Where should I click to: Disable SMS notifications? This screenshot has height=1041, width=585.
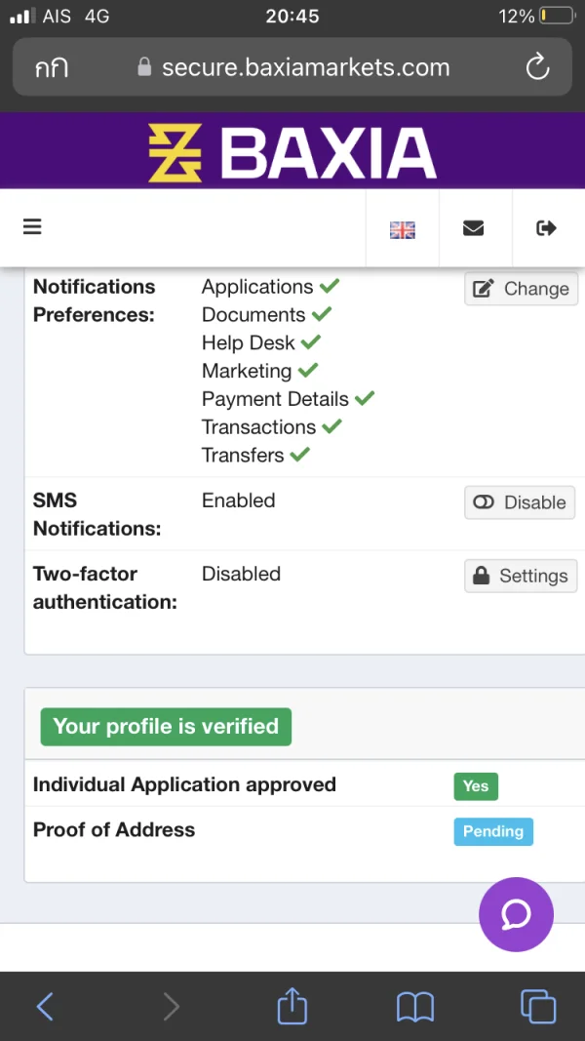(520, 502)
